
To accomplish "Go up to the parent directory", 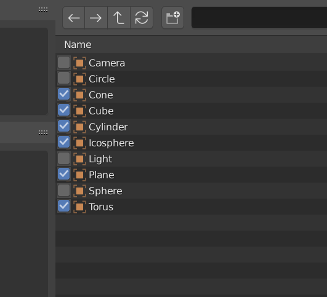I will tap(119, 18).
